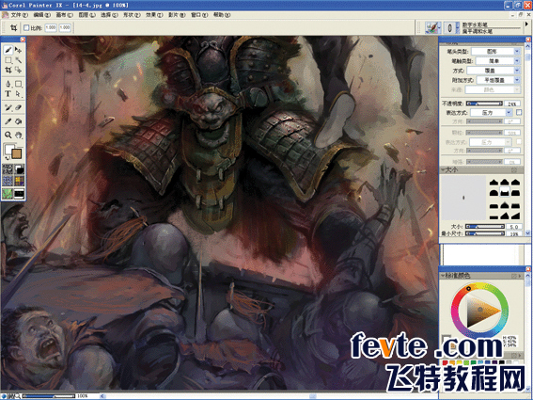This screenshot has width=533, height=400.
Task: Open 附加方式 subcategory dropdown
Action: coord(498,80)
